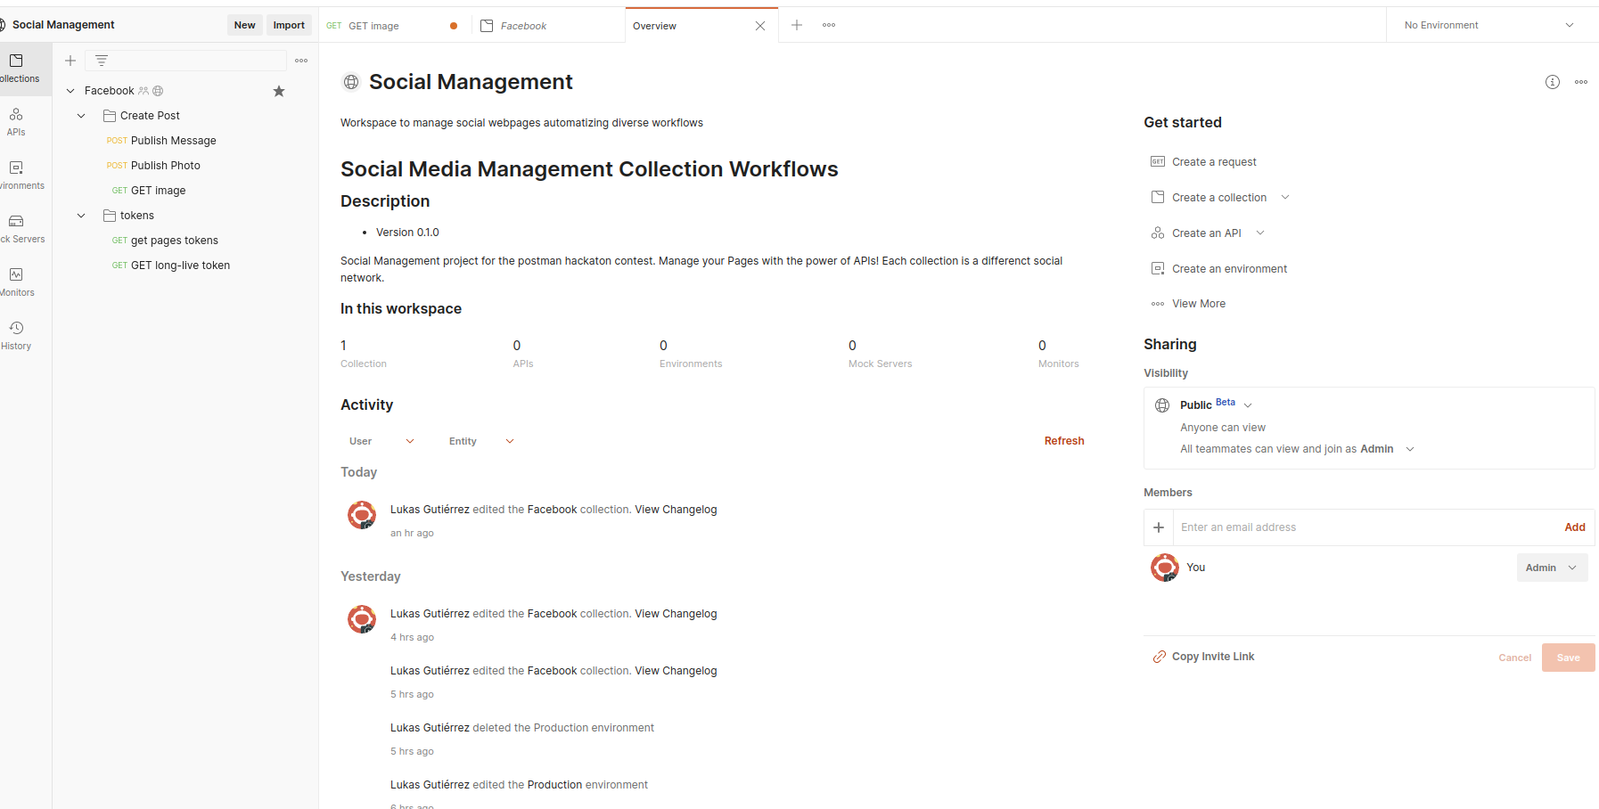Image resolution: width=1599 pixels, height=809 pixels.
Task: Switch to the Facebook tab
Action: (548, 26)
